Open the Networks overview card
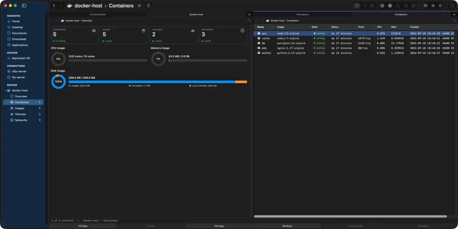The width and height of the screenshot is (458, 229). click(223, 35)
